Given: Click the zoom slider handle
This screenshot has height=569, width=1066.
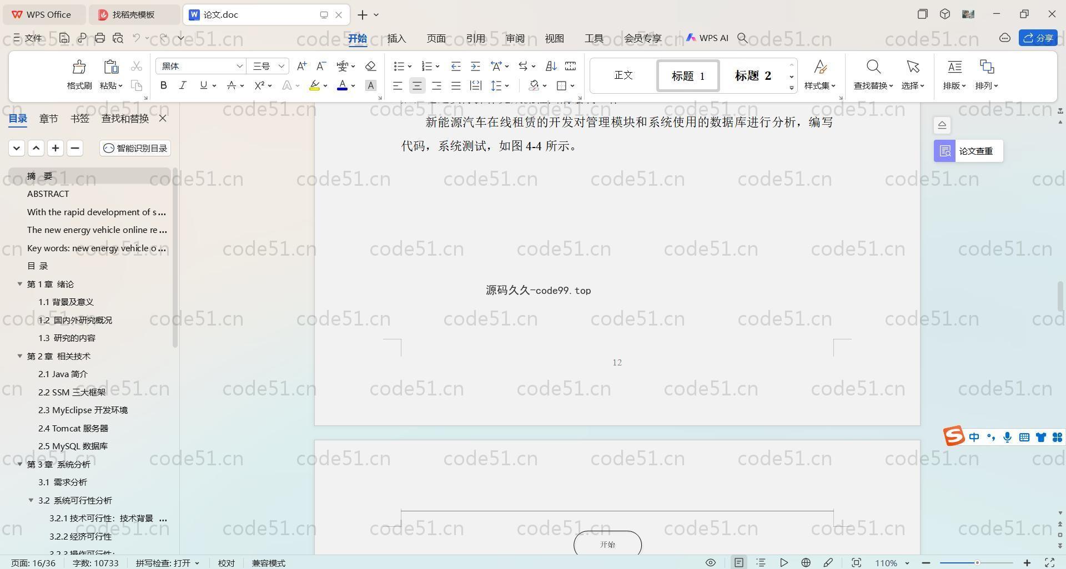Looking at the screenshot, I should click(x=977, y=562).
